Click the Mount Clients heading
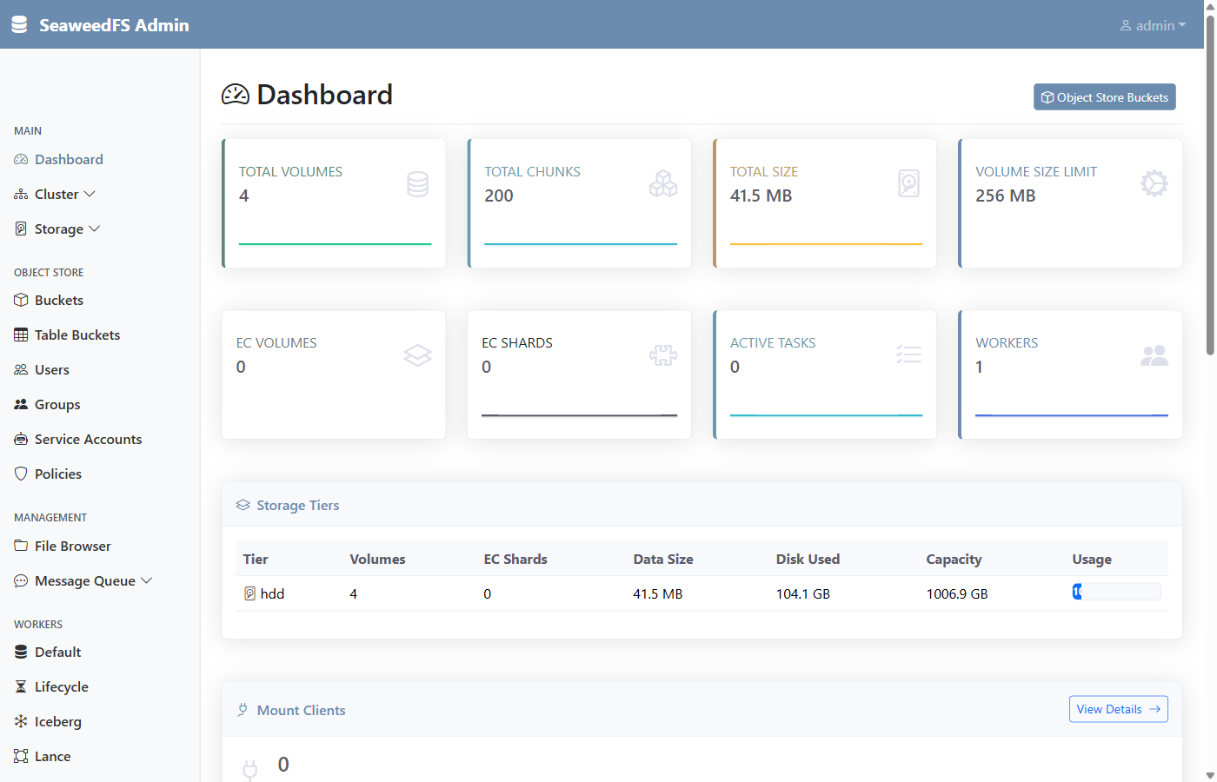Screen dimensions: 1217x782 (x=302, y=711)
